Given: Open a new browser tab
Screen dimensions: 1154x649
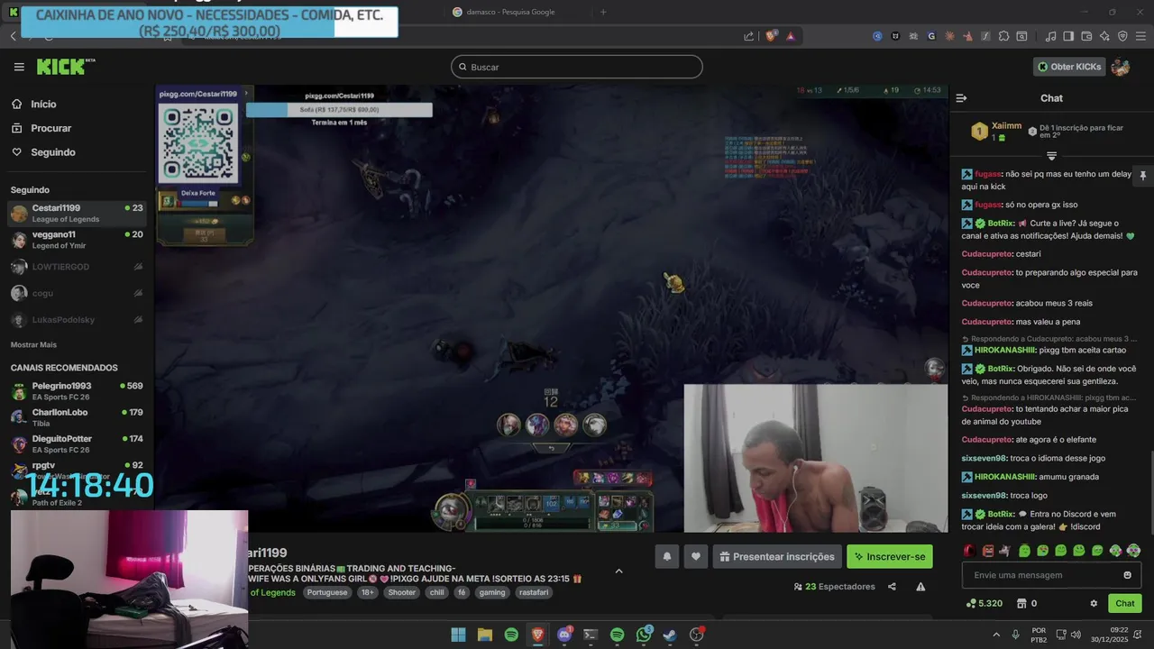Looking at the screenshot, I should [x=603, y=12].
